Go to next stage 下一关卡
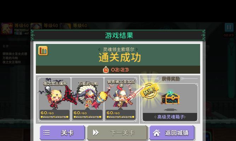This screenshot has width=236, height=141. [117, 133]
